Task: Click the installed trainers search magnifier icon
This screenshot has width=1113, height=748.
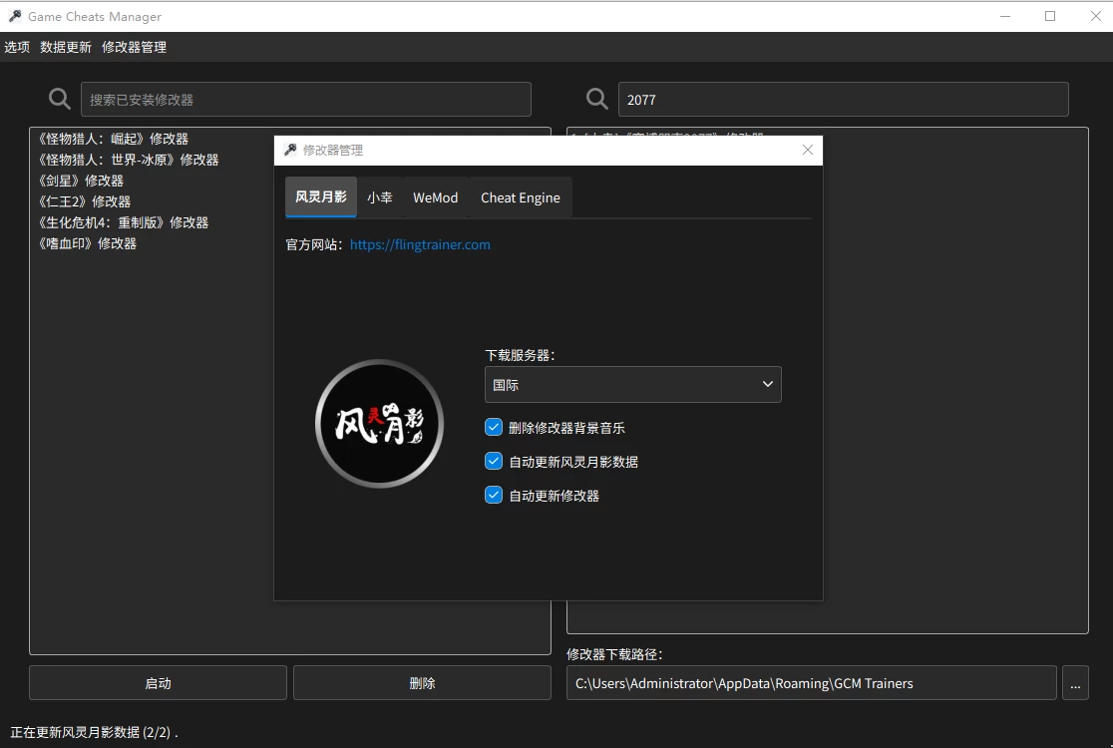Action: click(x=60, y=100)
